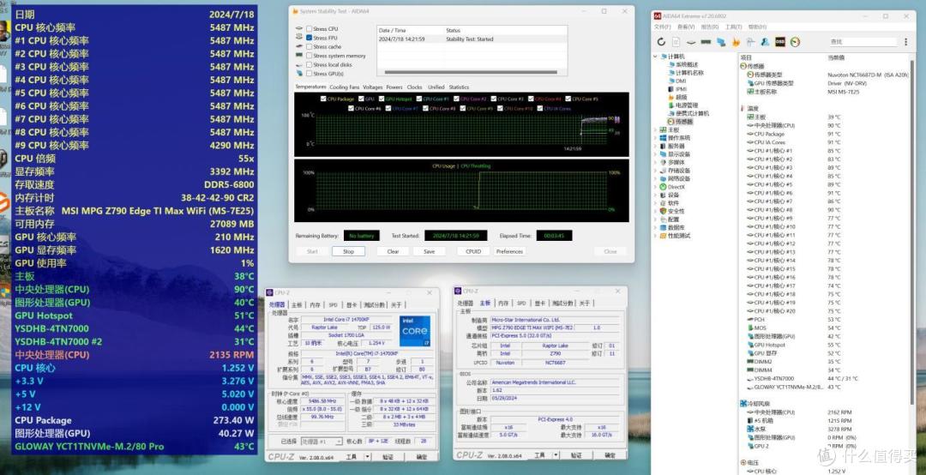Click the 'Stability Test: Started' log row
This screenshot has height=475, width=926.
[x=472, y=39]
